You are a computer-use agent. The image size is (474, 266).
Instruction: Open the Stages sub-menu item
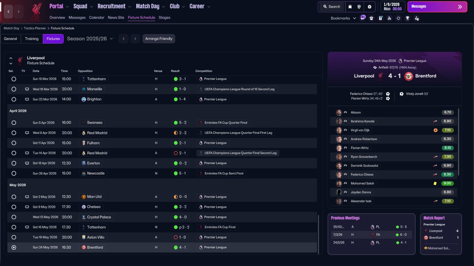(x=164, y=18)
